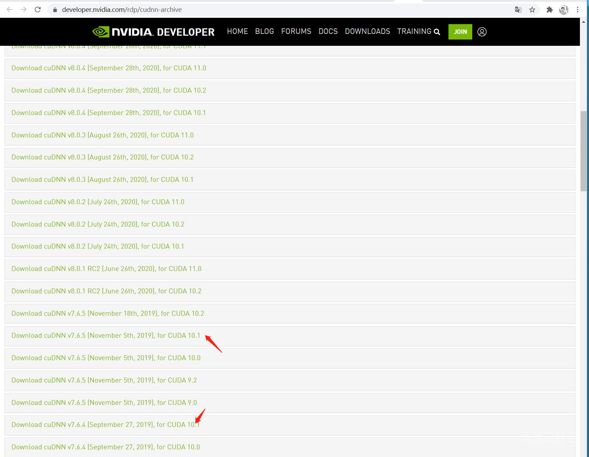
Task: Expand cuDNN v8.0.3 for CUDA 11.0
Action: coord(290,136)
